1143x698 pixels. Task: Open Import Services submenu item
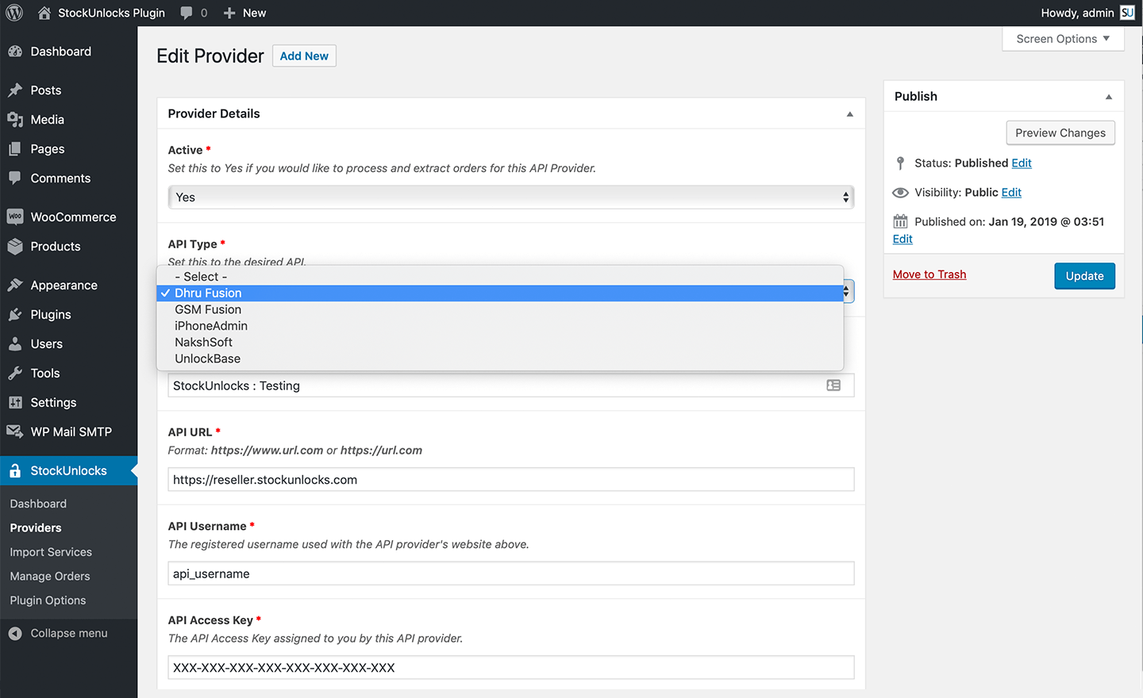click(51, 552)
